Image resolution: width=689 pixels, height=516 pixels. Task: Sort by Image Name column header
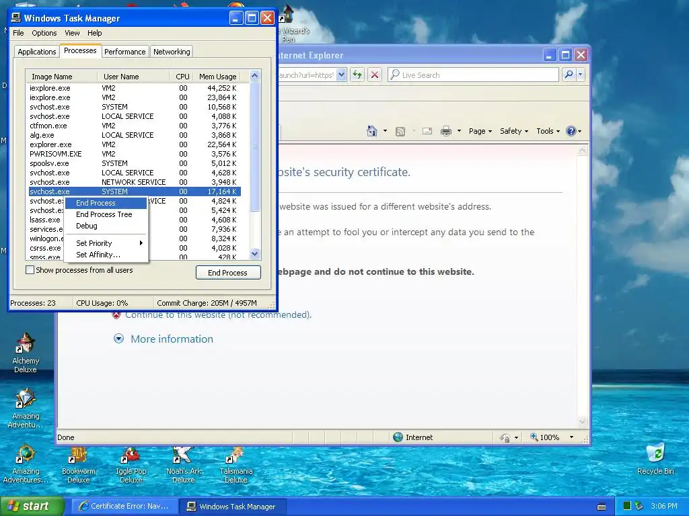click(61, 77)
